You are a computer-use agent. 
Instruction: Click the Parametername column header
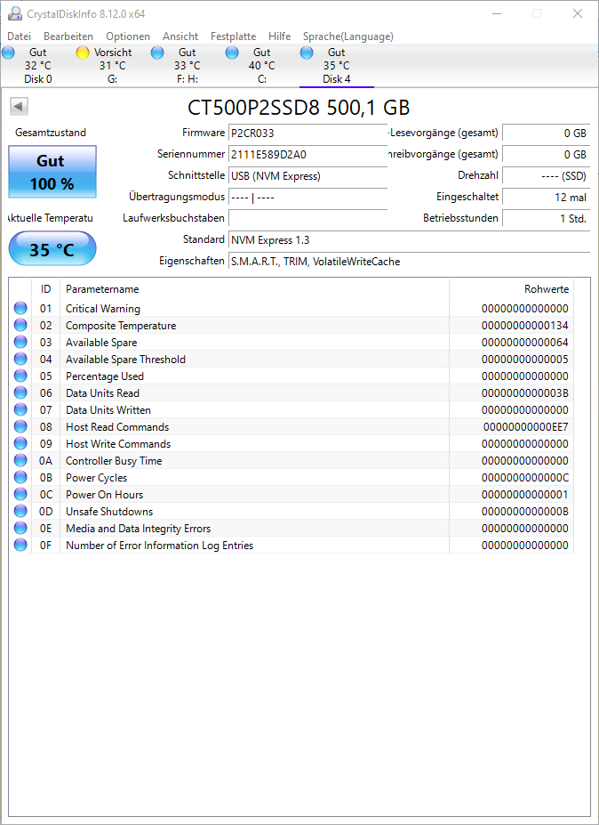tap(255, 289)
